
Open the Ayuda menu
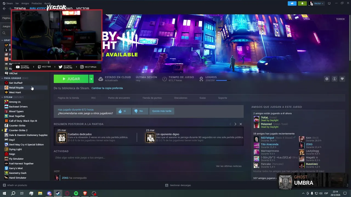(47, 3)
